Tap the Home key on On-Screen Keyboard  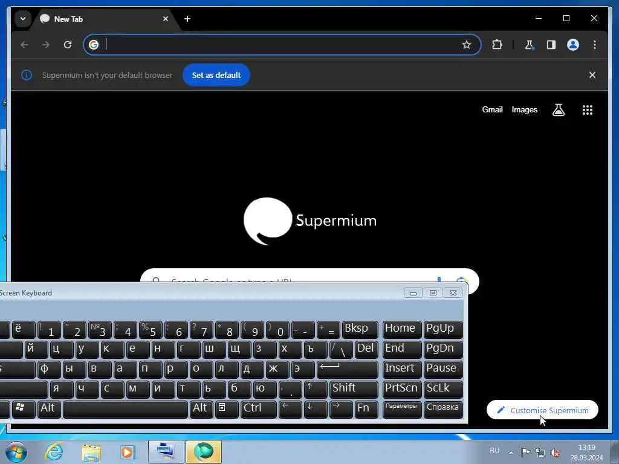click(x=402, y=329)
